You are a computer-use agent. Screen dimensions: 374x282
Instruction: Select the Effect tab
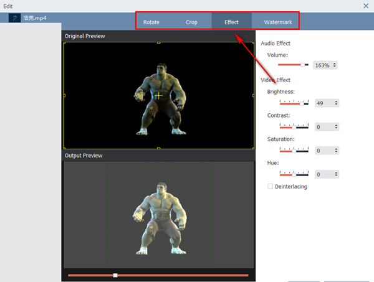coord(231,22)
